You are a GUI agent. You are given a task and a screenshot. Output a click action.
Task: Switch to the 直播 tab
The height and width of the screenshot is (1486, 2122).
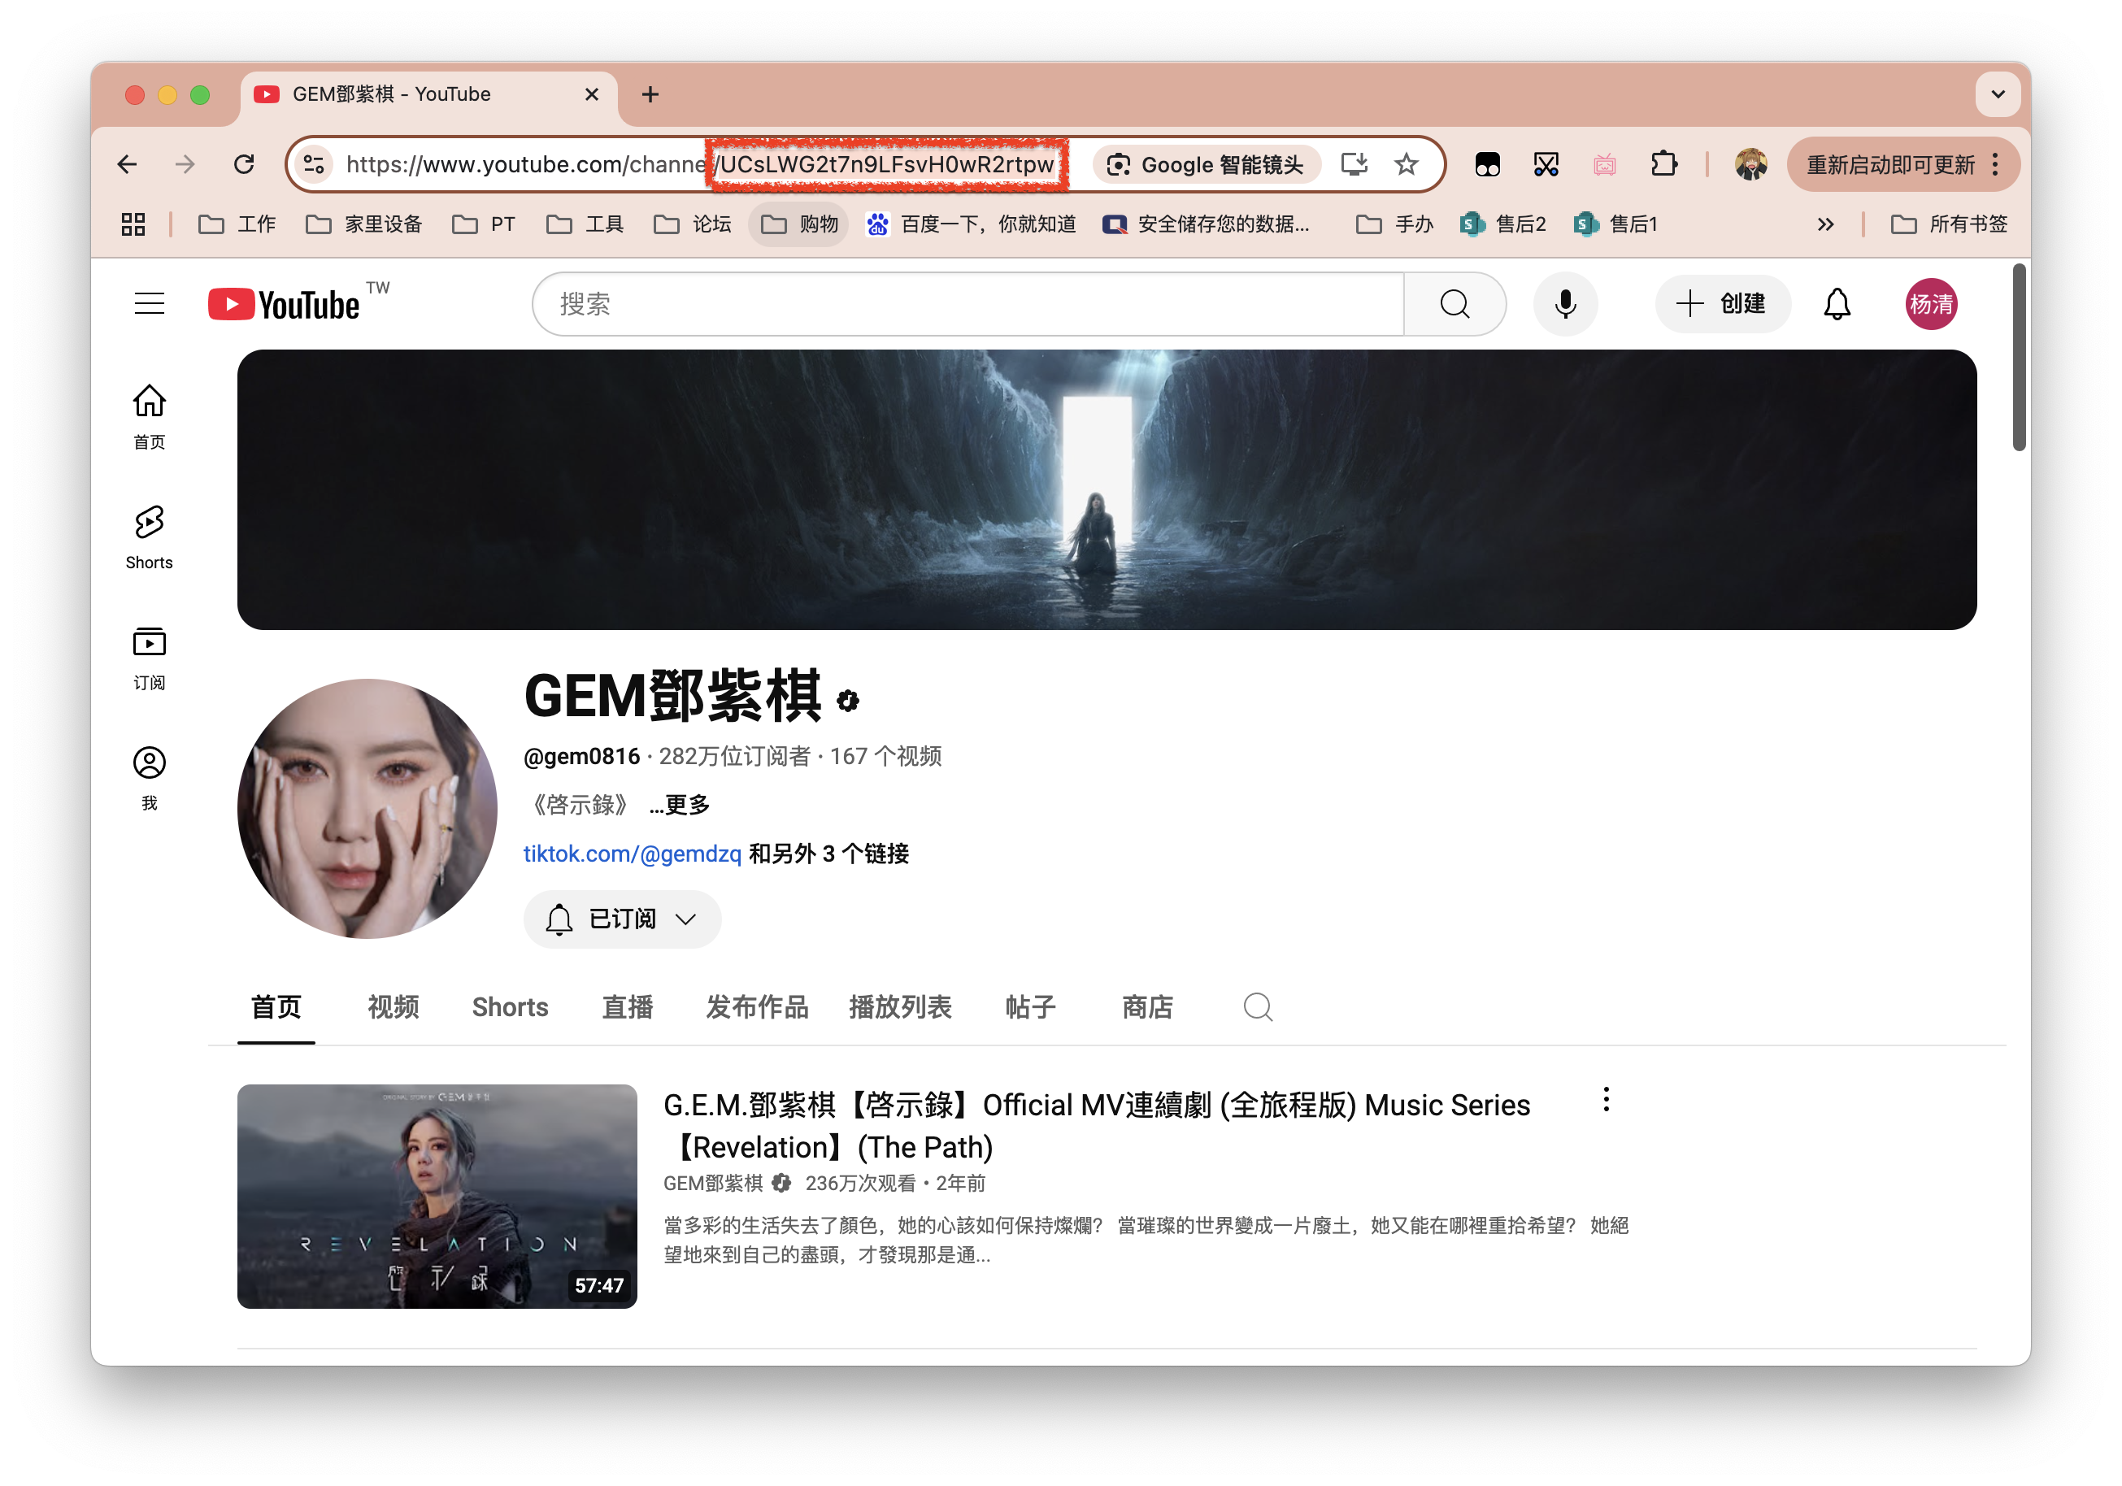click(628, 1006)
